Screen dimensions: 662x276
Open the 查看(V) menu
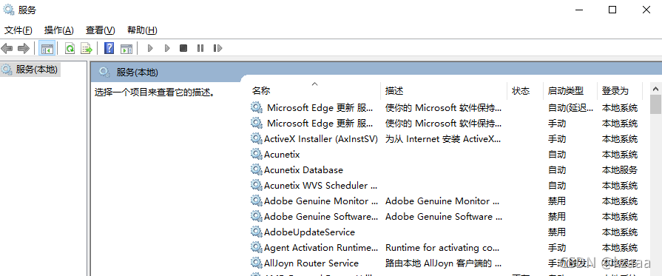[101, 30]
